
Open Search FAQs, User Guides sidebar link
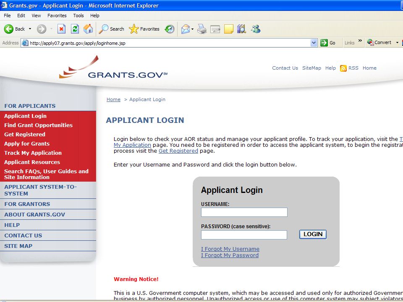point(46,174)
